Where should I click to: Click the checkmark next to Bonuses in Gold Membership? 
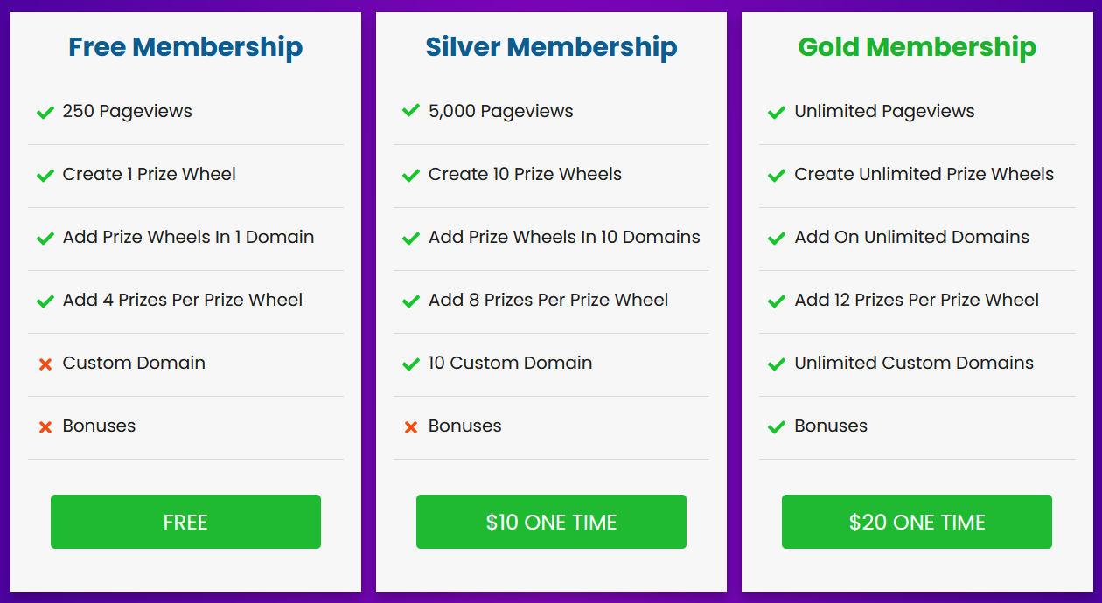[776, 426]
